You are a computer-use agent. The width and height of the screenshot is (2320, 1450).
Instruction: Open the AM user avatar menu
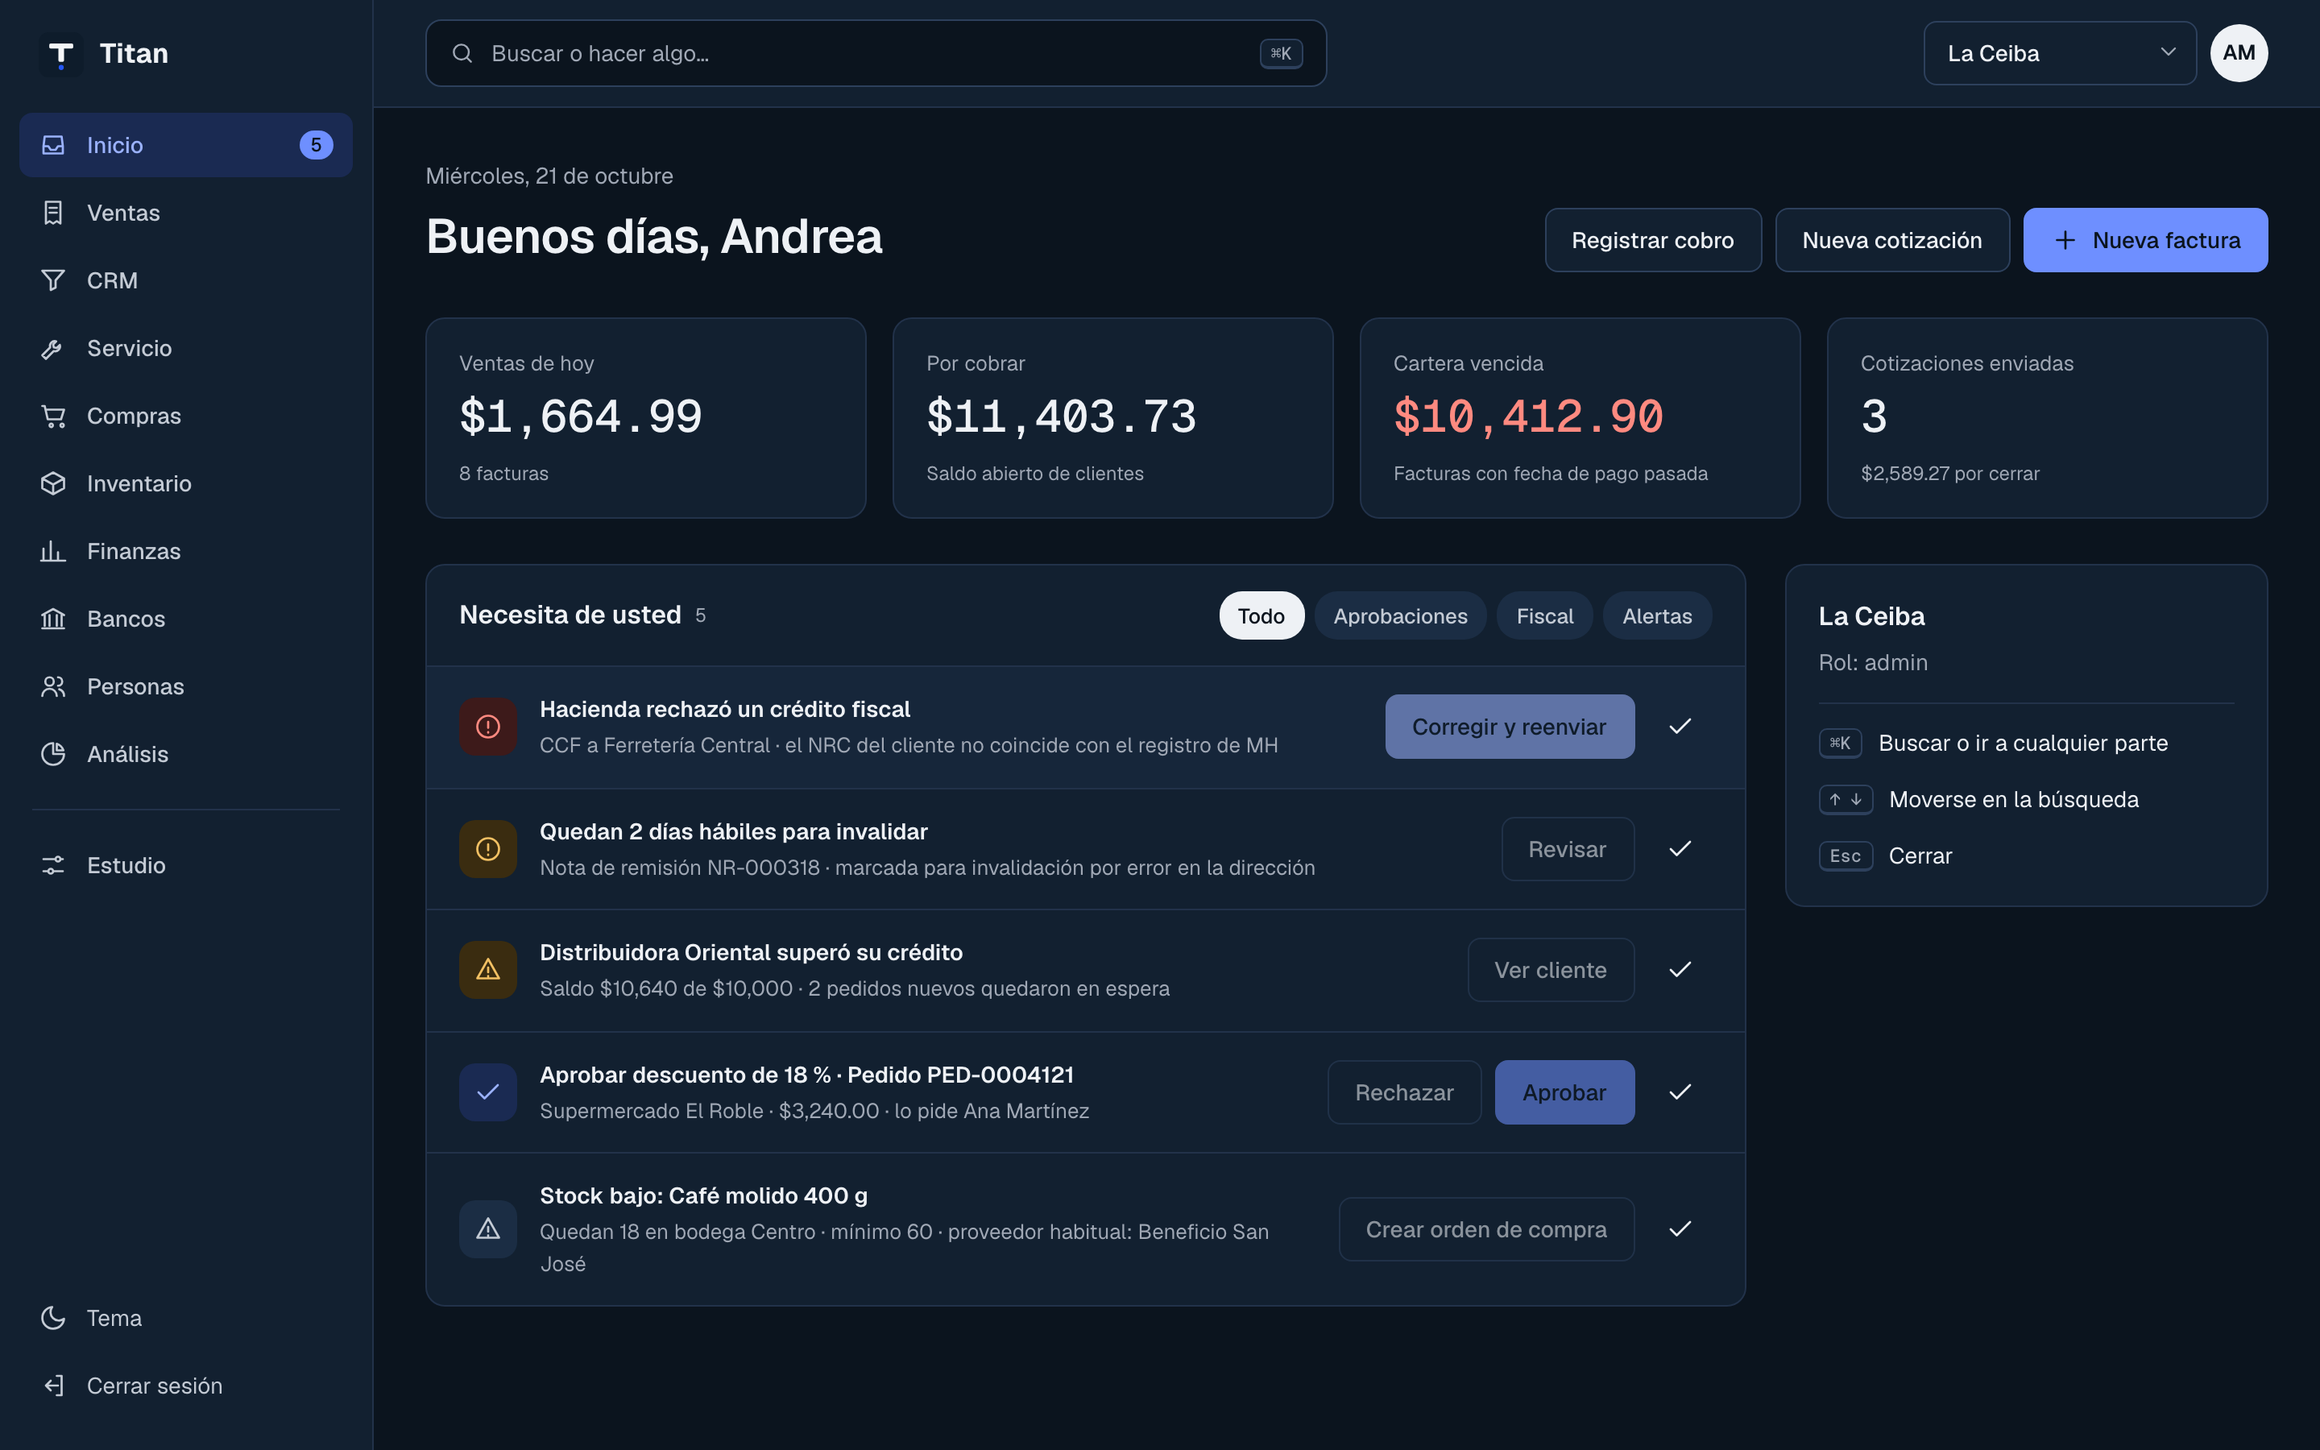click(2239, 52)
